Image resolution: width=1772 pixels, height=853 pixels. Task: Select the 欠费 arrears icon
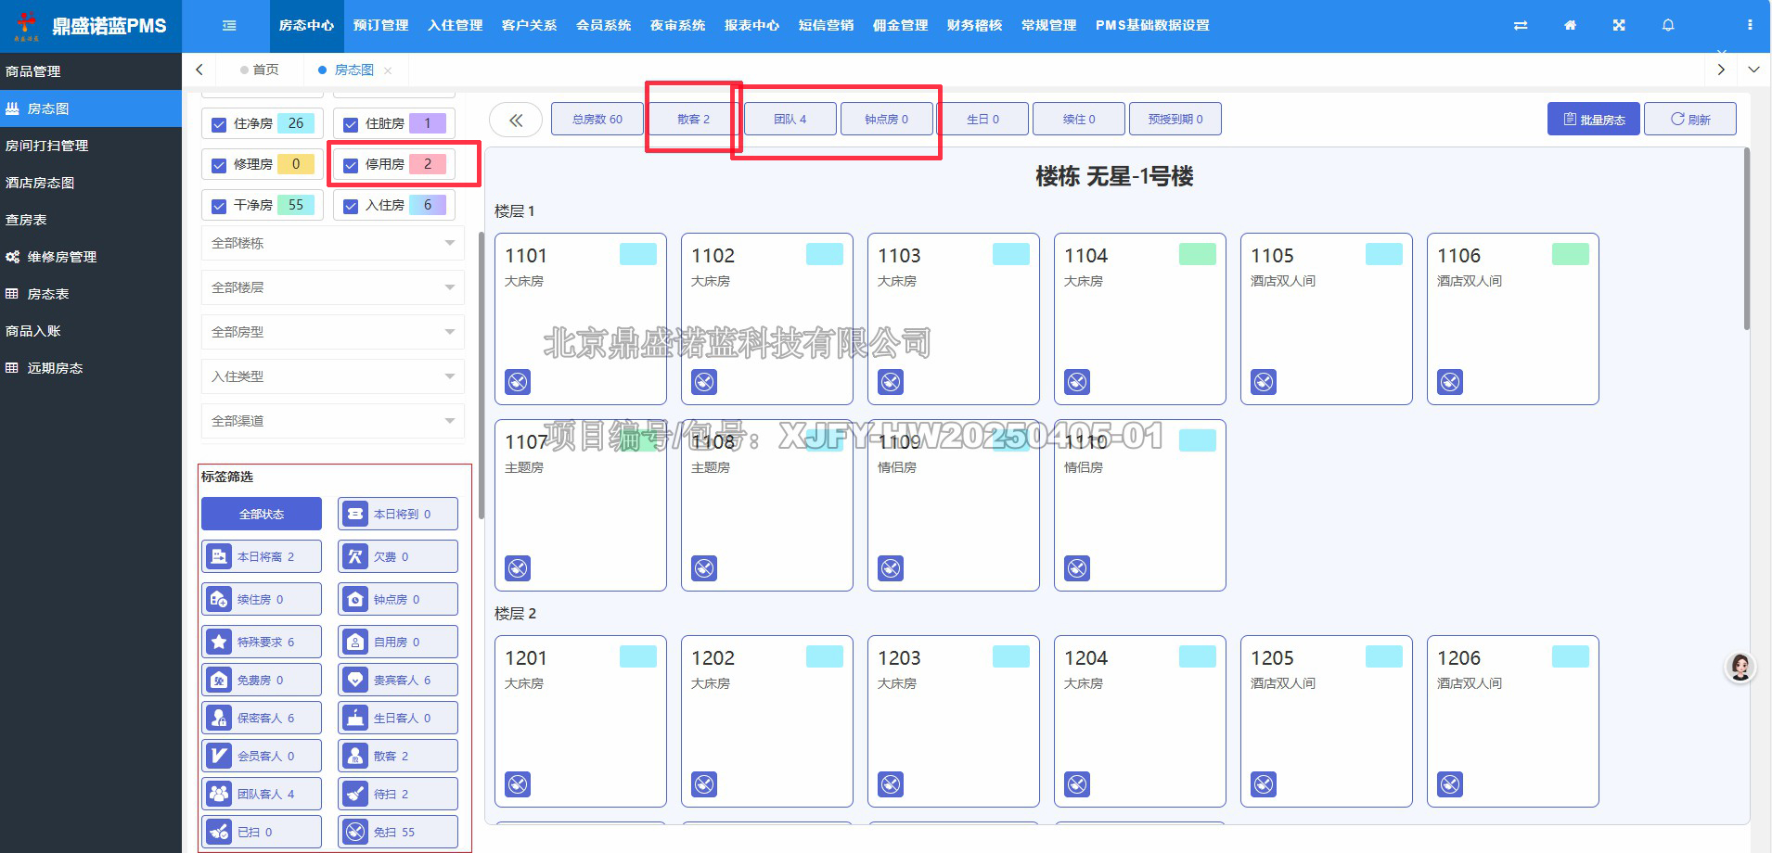pos(354,556)
